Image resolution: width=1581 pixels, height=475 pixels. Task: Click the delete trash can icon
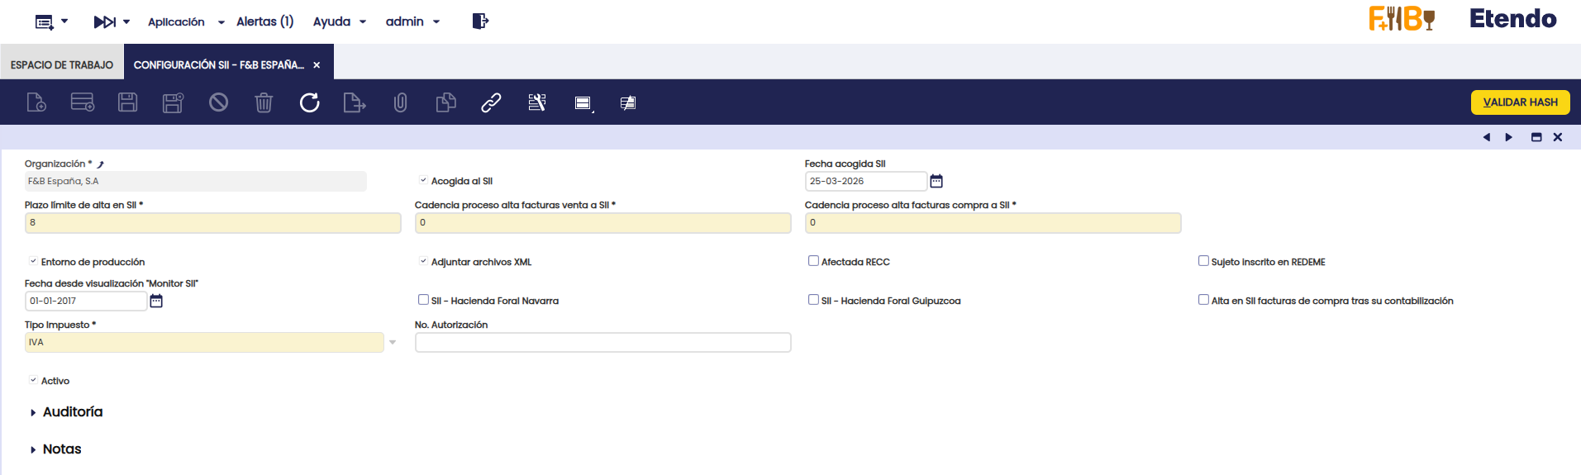click(264, 102)
